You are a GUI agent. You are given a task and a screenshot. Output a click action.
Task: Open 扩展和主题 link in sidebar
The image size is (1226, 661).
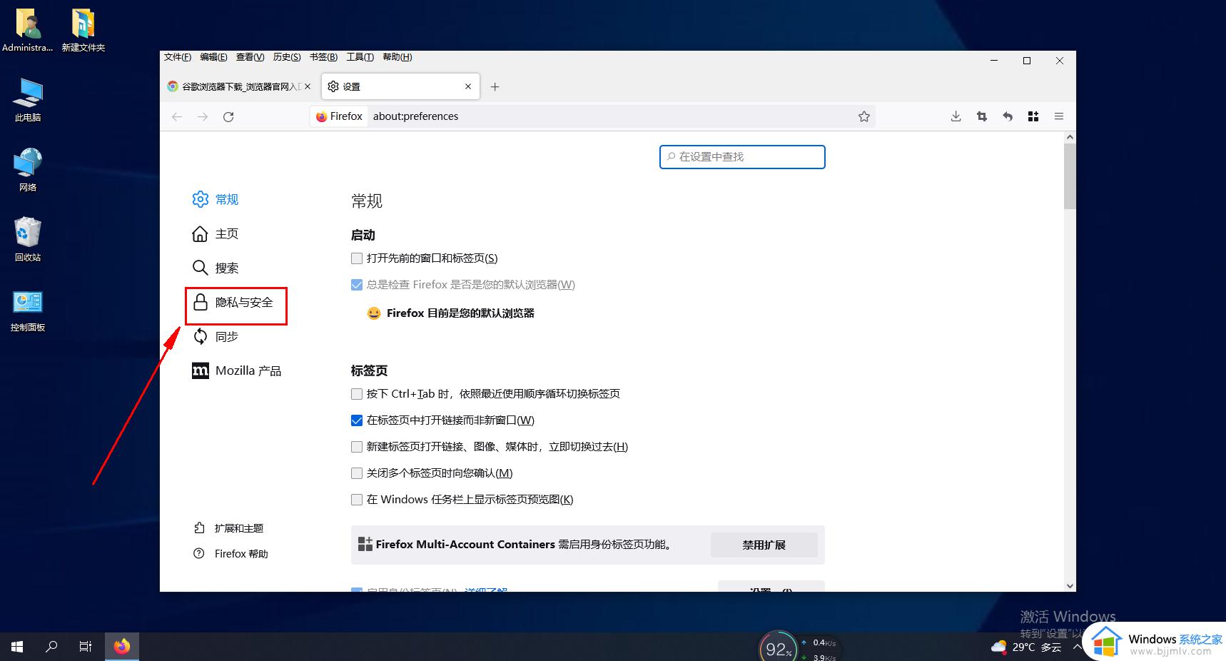pyautogui.click(x=229, y=528)
